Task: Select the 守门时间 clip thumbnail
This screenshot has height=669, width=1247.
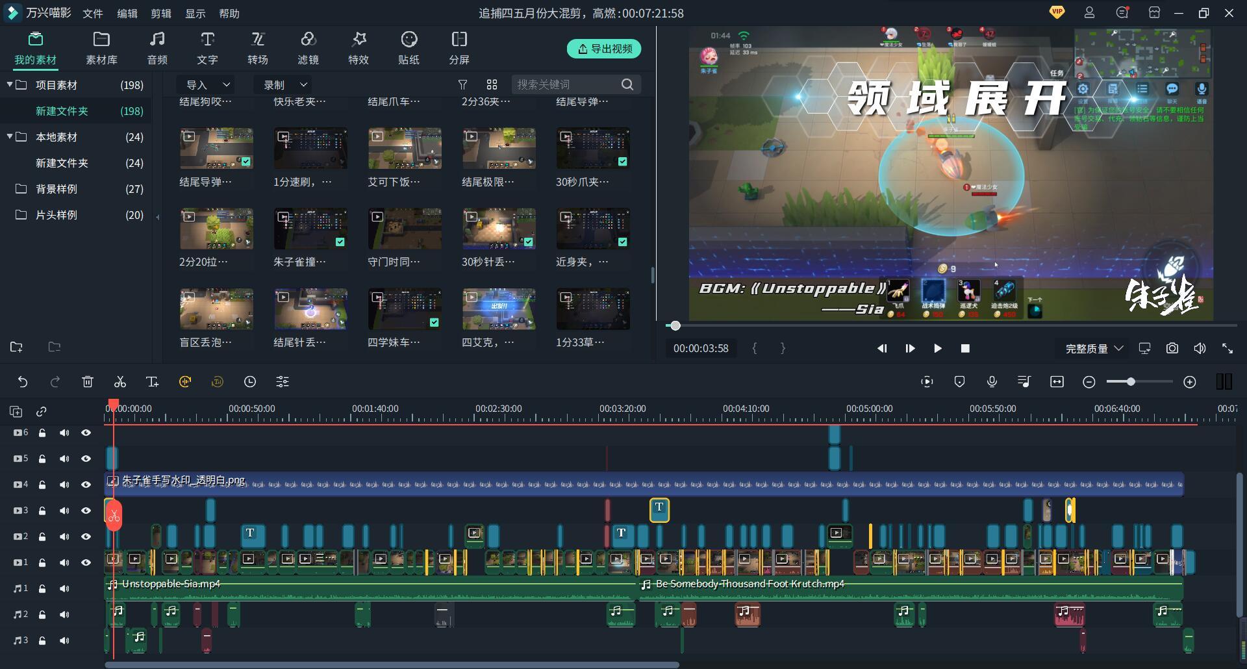Action: pyautogui.click(x=405, y=229)
